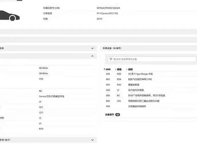Viewport: 197px width, 148px height.
Task: Collapse the open section with up chevron
Action: [92, 56]
